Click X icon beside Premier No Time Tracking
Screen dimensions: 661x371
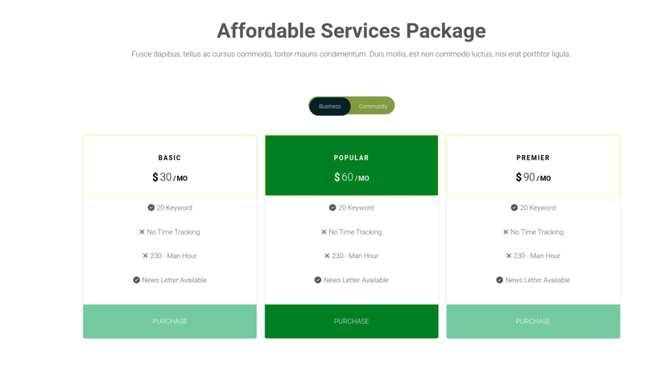coord(505,232)
